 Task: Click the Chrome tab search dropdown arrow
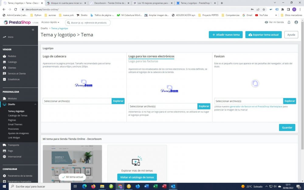275,3
